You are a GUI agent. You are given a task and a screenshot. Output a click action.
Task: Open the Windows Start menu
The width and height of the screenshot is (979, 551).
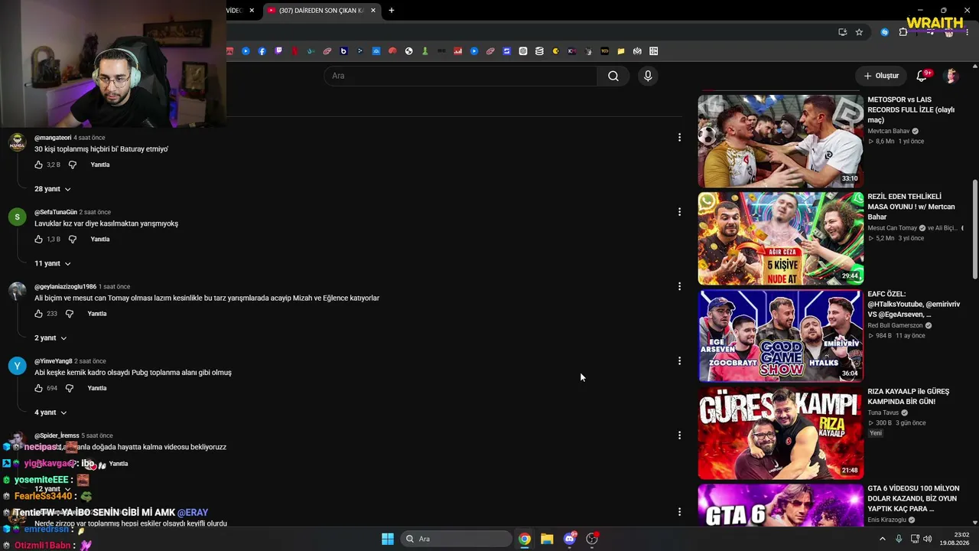(x=388, y=539)
